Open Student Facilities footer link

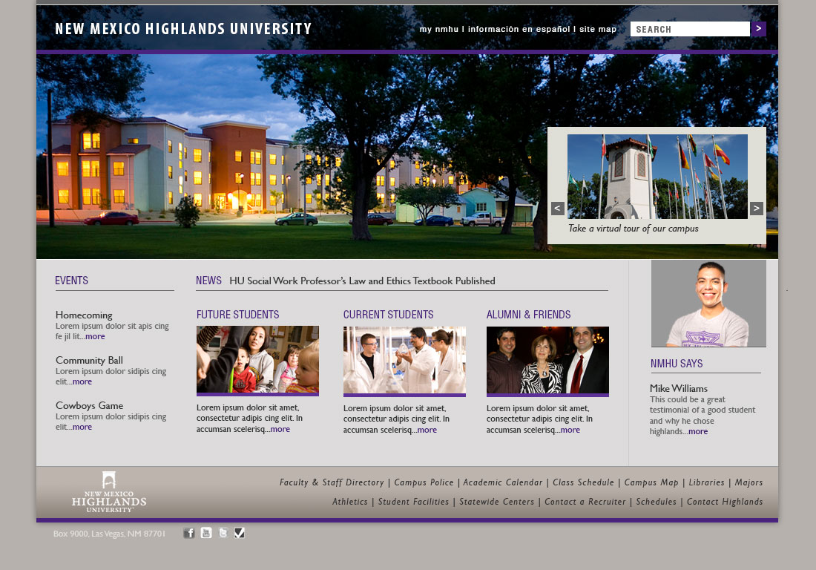(x=413, y=502)
